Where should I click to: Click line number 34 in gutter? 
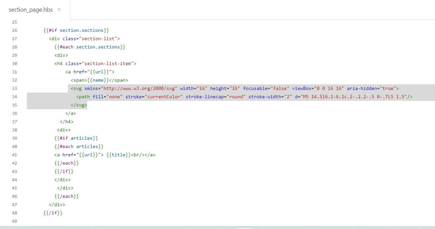pos(14,97)
